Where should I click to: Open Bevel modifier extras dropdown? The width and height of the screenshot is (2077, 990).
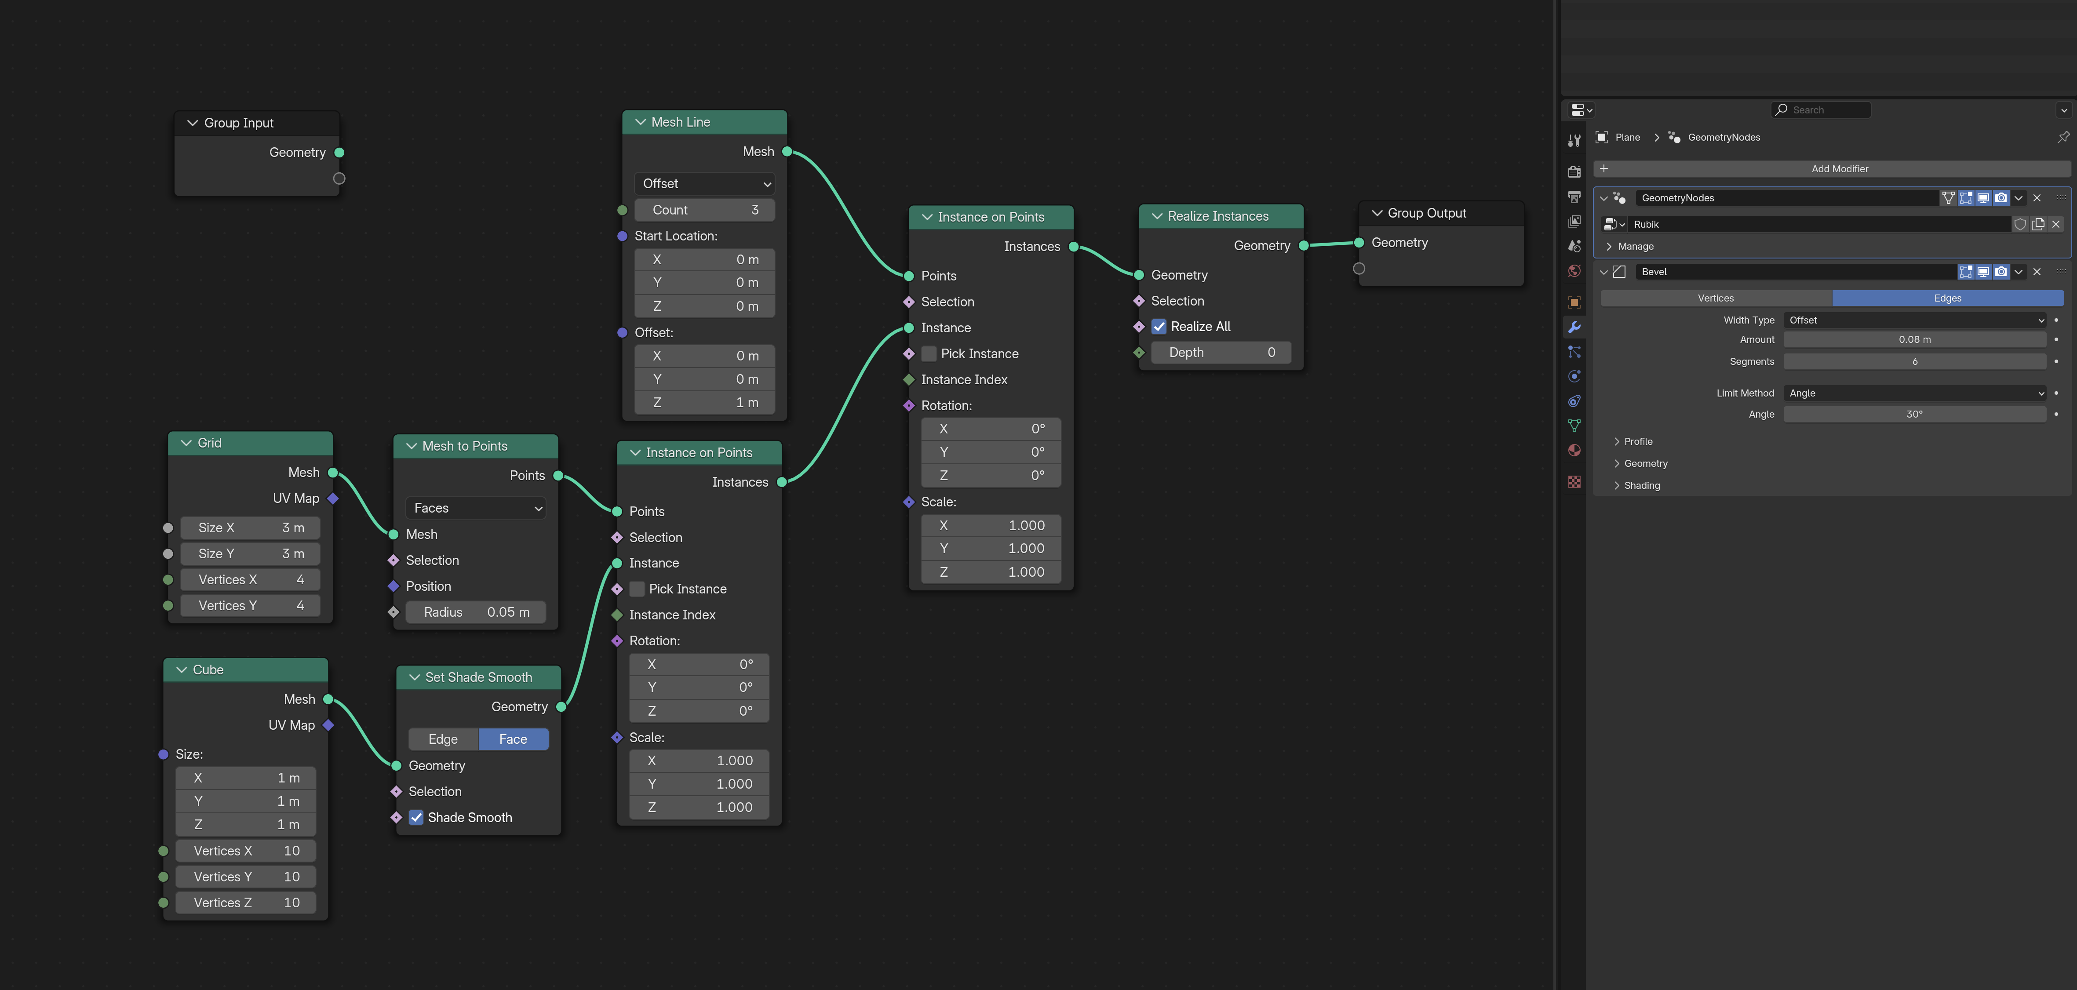2019,272
